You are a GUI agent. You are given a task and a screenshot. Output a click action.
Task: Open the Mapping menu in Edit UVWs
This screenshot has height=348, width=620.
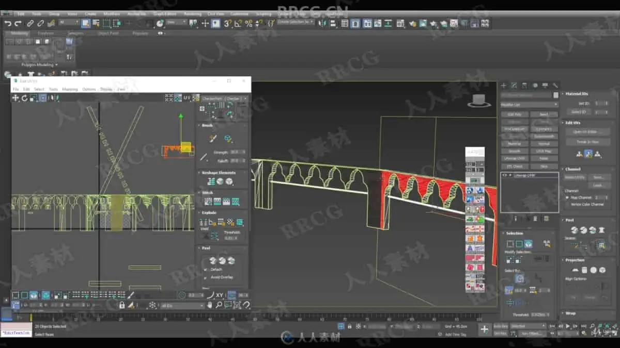[70, 89]
